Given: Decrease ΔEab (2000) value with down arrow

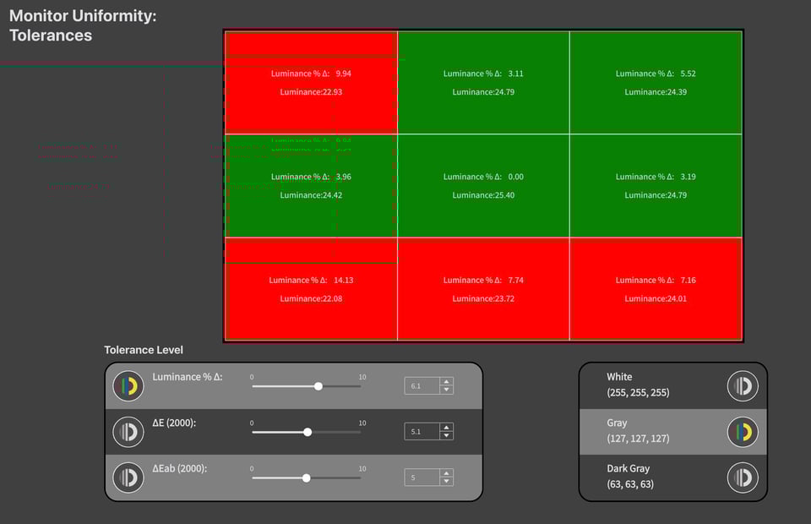Looking at the screenshot, I should pos(446,482).
